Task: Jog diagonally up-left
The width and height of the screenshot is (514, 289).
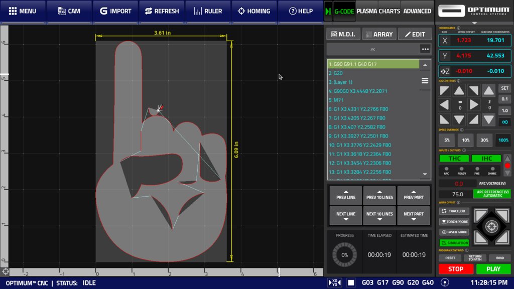Action: (445, 91)
